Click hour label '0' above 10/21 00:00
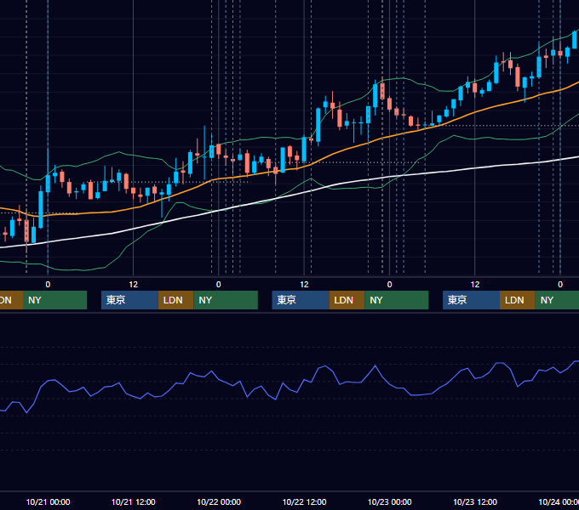 (x=48, y=285)
